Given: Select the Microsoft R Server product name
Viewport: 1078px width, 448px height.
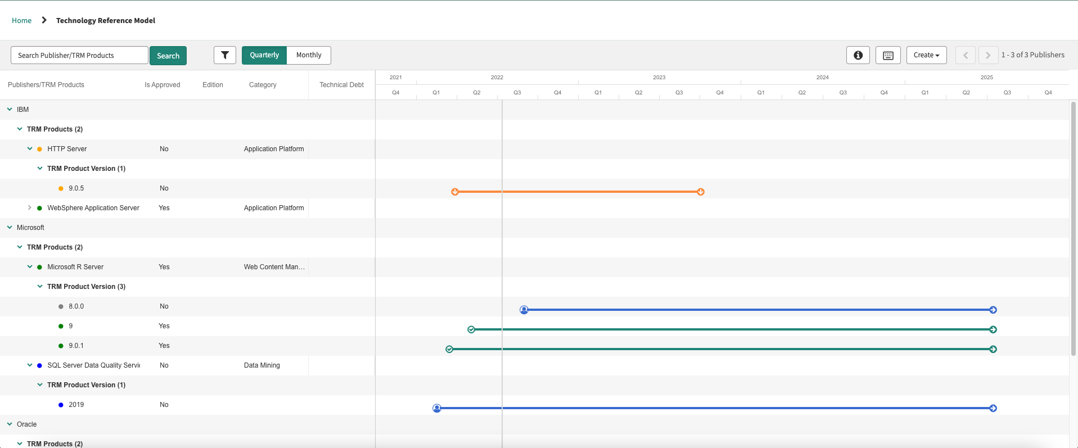Looking at the screenshot, I should coord(75,267).
